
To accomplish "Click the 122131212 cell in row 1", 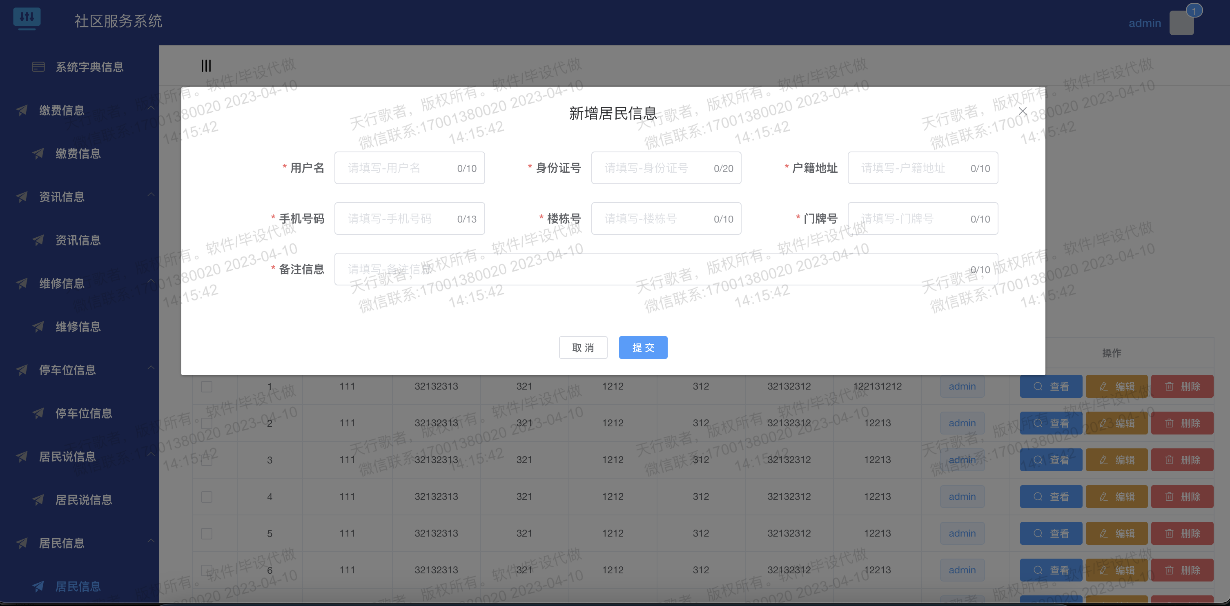I will point(878,386).
